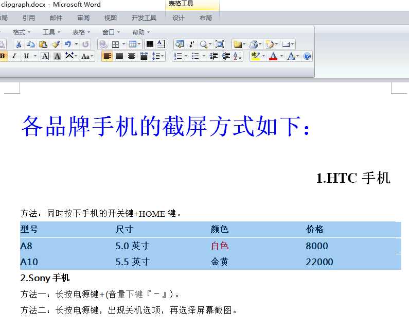Screen dimensions: 409x328
Task: Click the Insert Table icon
Action: click(x=133, y=44)
